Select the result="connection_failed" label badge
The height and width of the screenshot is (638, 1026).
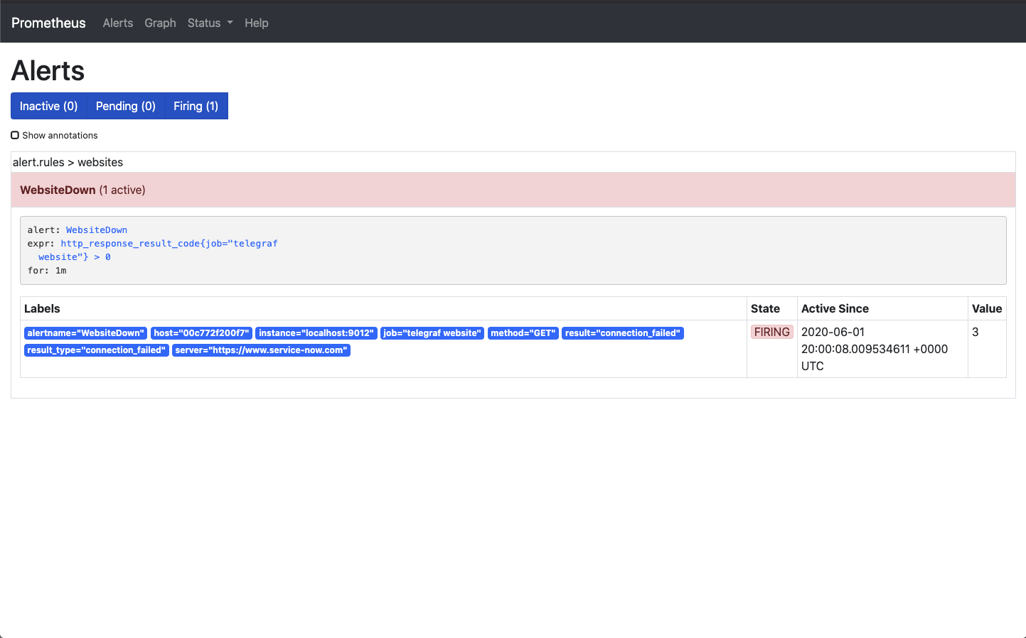tap(622, 332)
